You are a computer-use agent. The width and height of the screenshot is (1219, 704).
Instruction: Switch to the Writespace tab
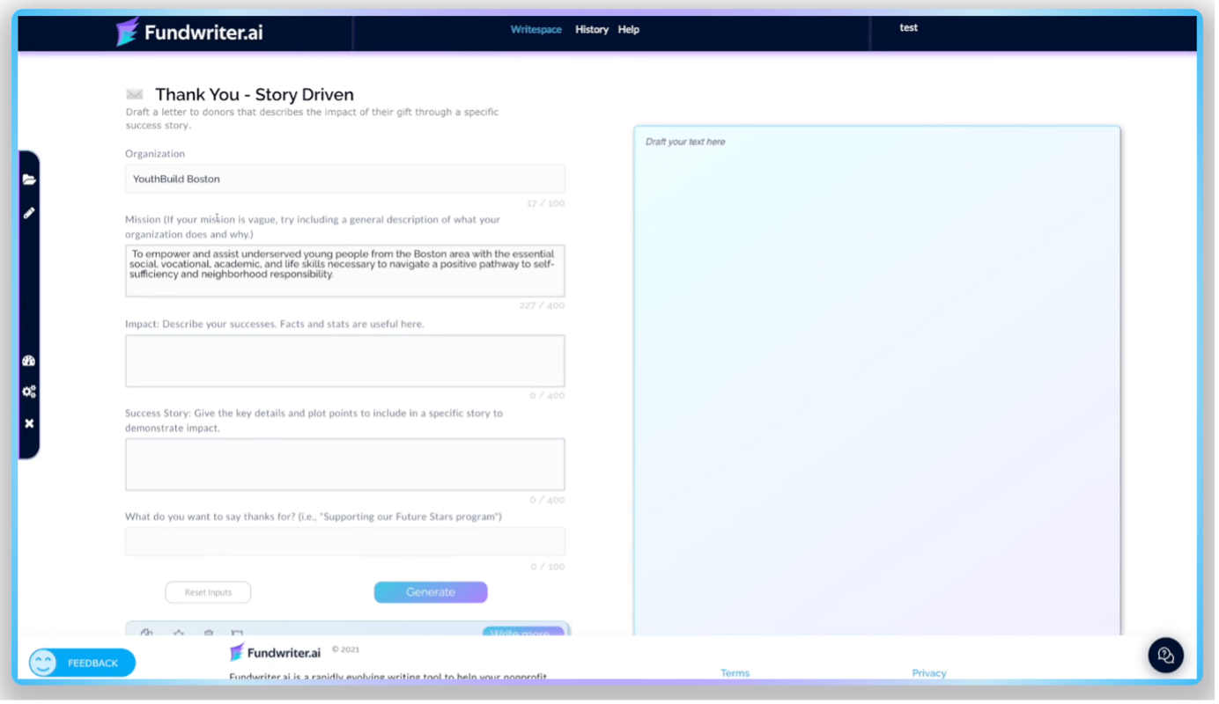click(x=537, y=30)
